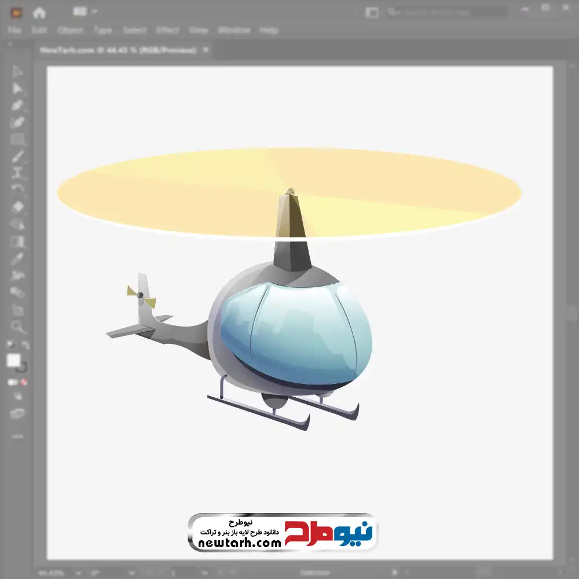Select the Eraser tool
Image resolution: width=579 pixels, height=579 pixels.
click(17, 207)
